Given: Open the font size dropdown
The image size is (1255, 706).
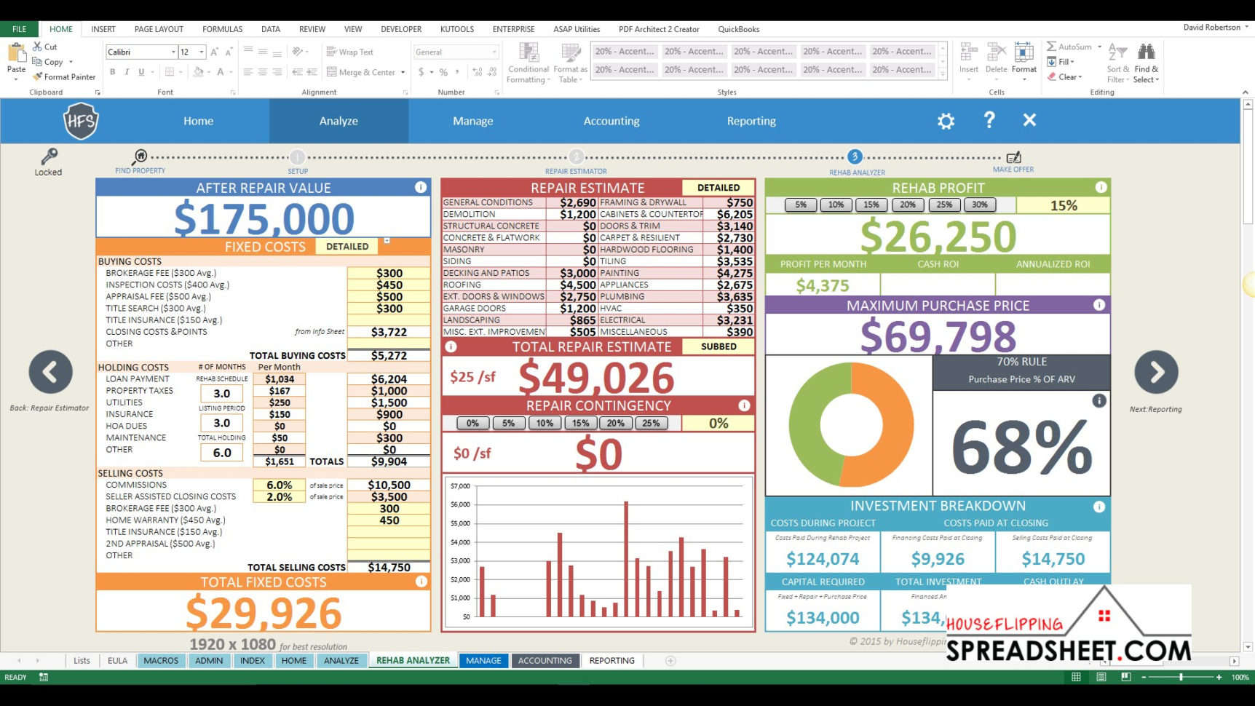Looking at the screenshot, I should (x=202, y=52).
